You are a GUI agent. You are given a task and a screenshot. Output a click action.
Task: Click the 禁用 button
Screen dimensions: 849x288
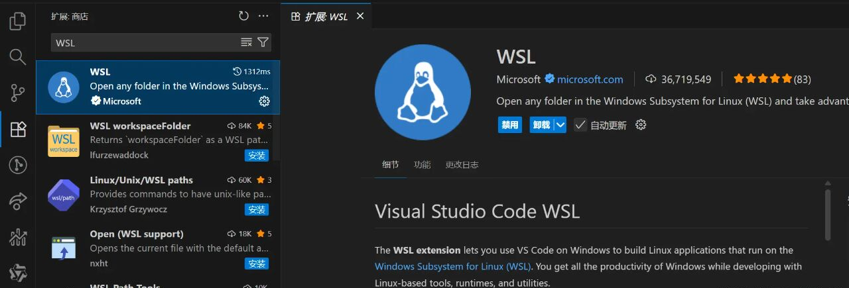(510, 124)
